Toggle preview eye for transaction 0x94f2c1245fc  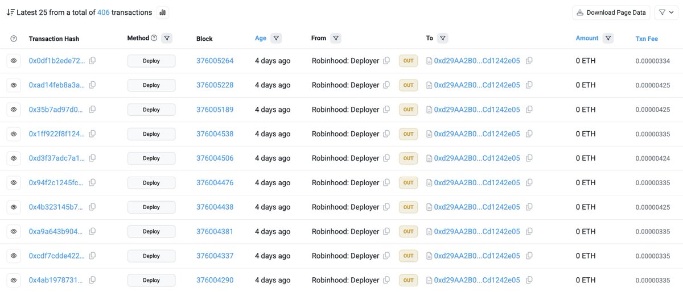14,183
